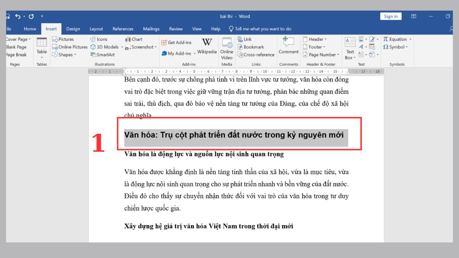This screenshot has width=459, height=258.
Task: Click the Wikipedia add-in icon
Action: coord(207,46)
